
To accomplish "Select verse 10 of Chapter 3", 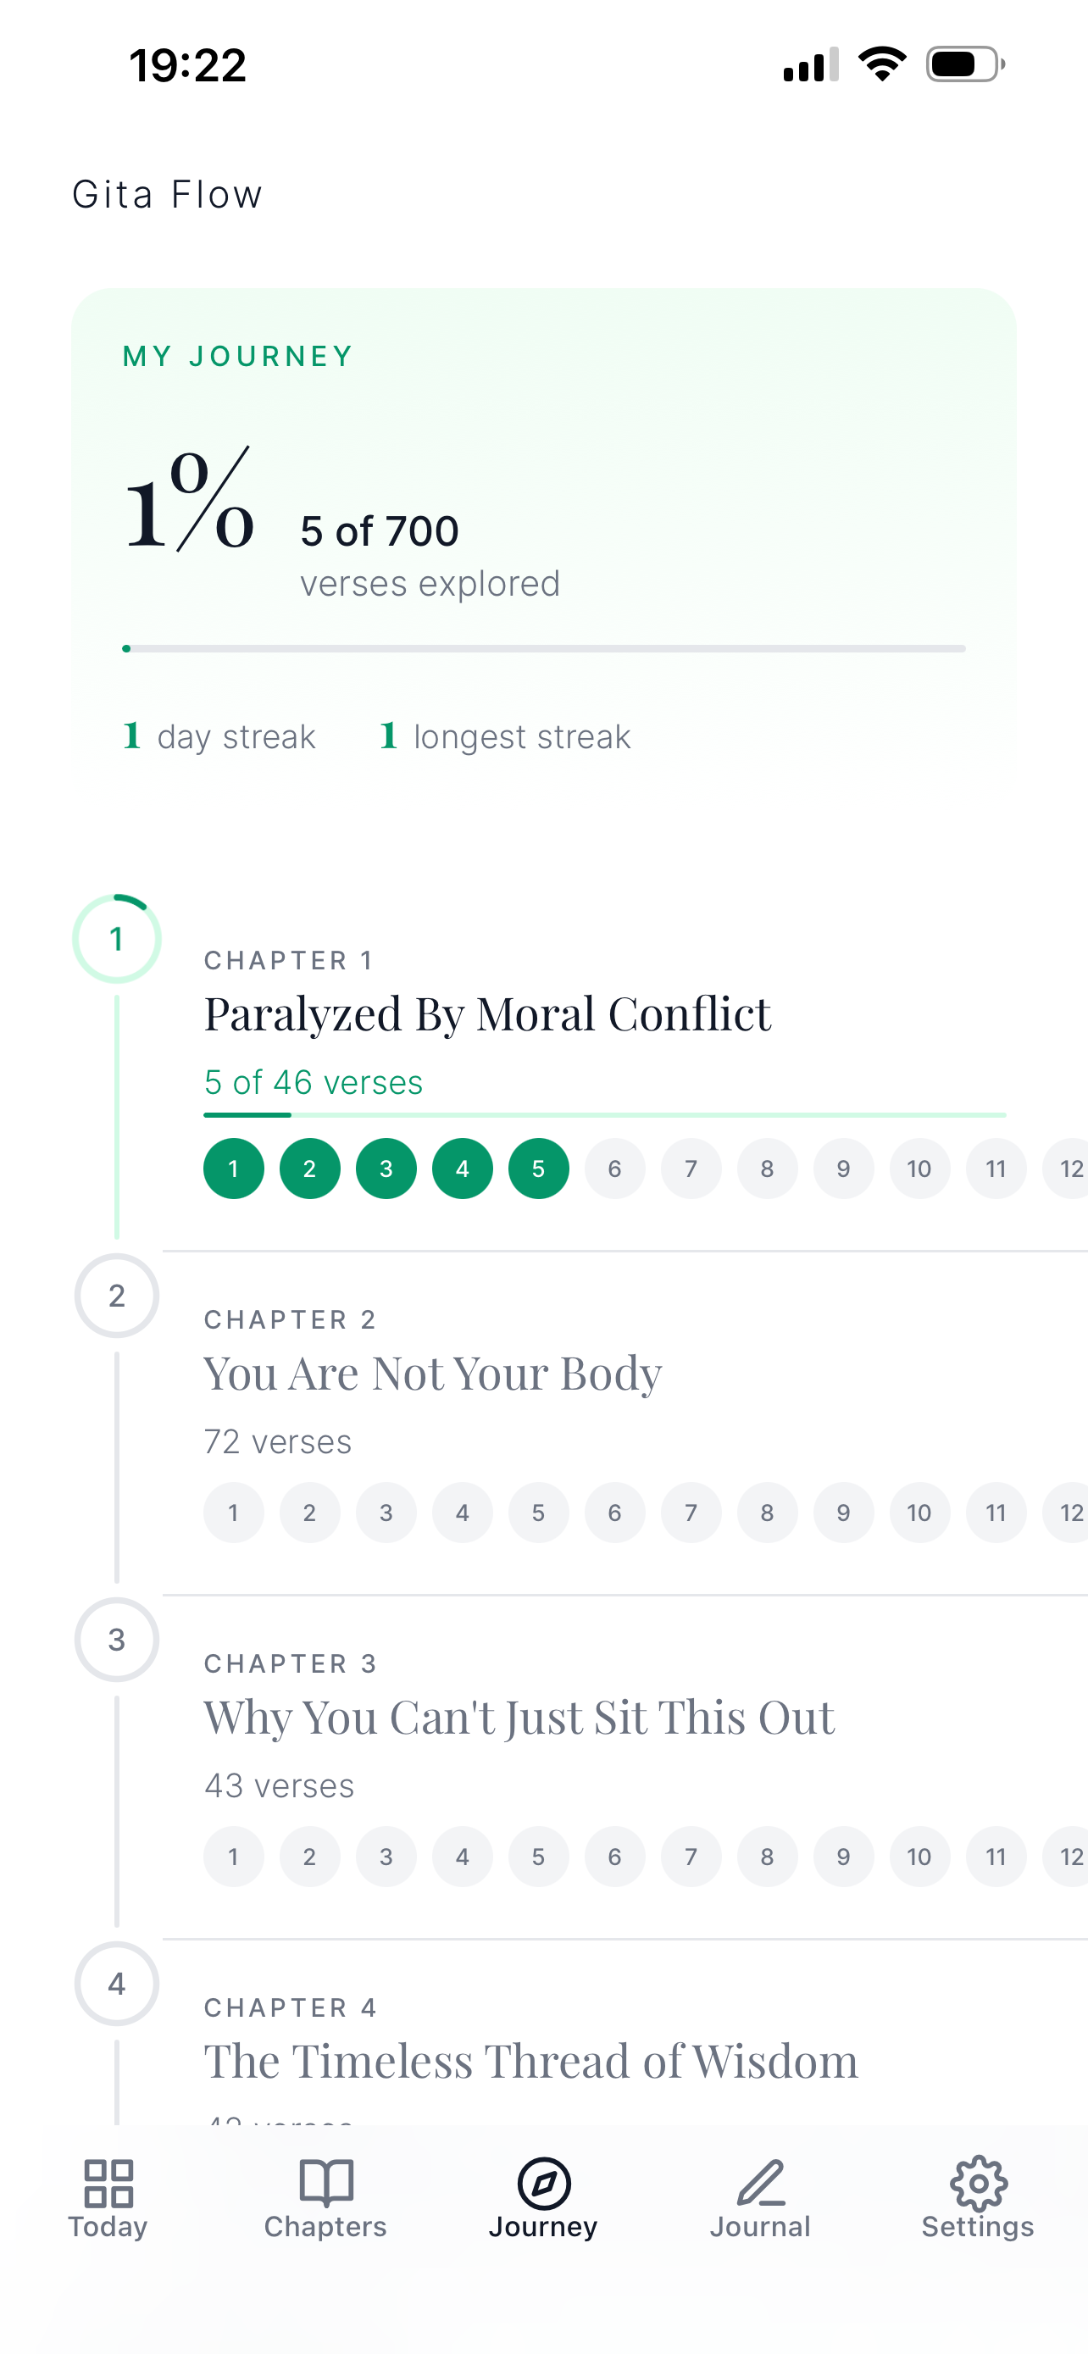I will 919,1857.
